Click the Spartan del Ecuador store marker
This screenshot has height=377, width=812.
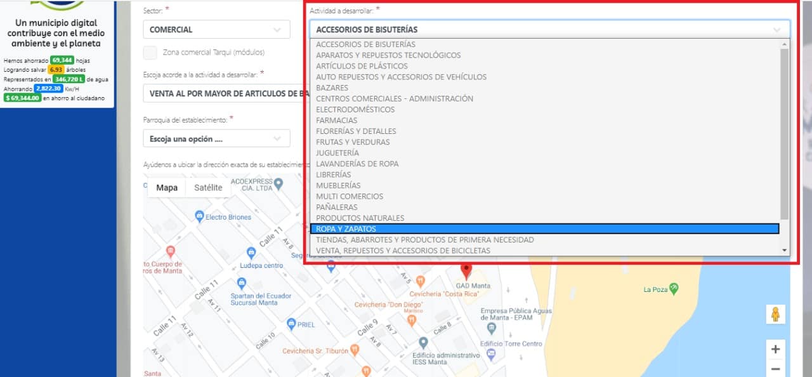(x=241, y=283)
